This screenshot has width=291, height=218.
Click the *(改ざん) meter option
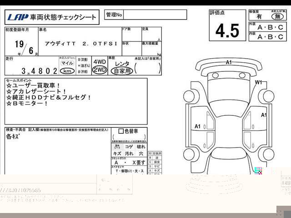pos(84,65)
